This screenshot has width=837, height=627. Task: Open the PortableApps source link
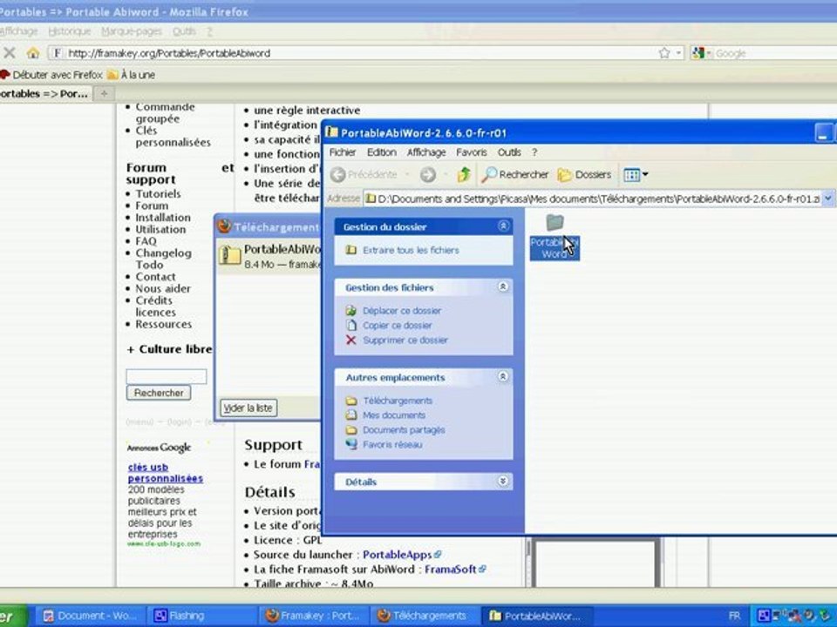[398, 555]
